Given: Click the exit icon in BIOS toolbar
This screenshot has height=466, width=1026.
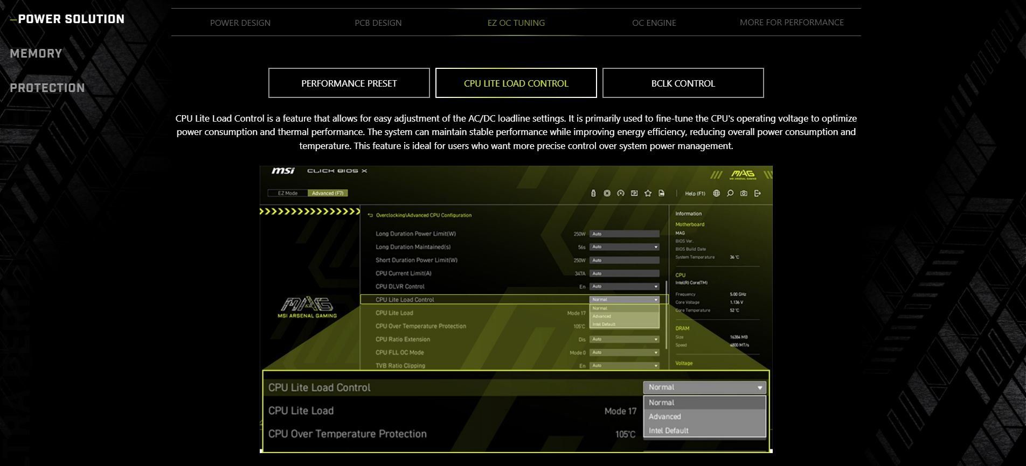Looking at the screenshot, I should (758, 193).
